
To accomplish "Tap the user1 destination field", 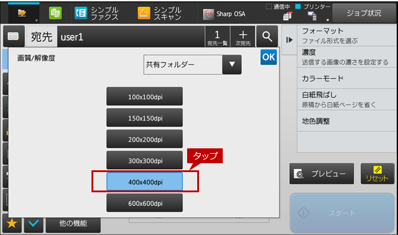I will [131, 37].
